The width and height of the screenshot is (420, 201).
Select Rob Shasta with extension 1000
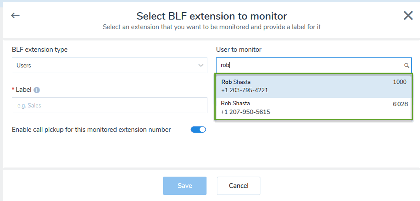pyautogui.click(x=313, y=86)
